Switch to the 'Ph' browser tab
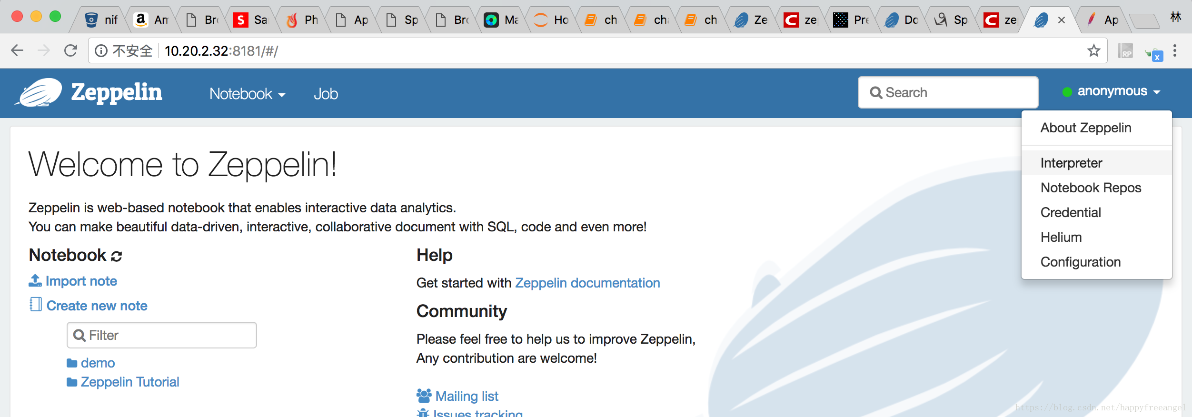The image size is (1192, 417). pos(302,20)
